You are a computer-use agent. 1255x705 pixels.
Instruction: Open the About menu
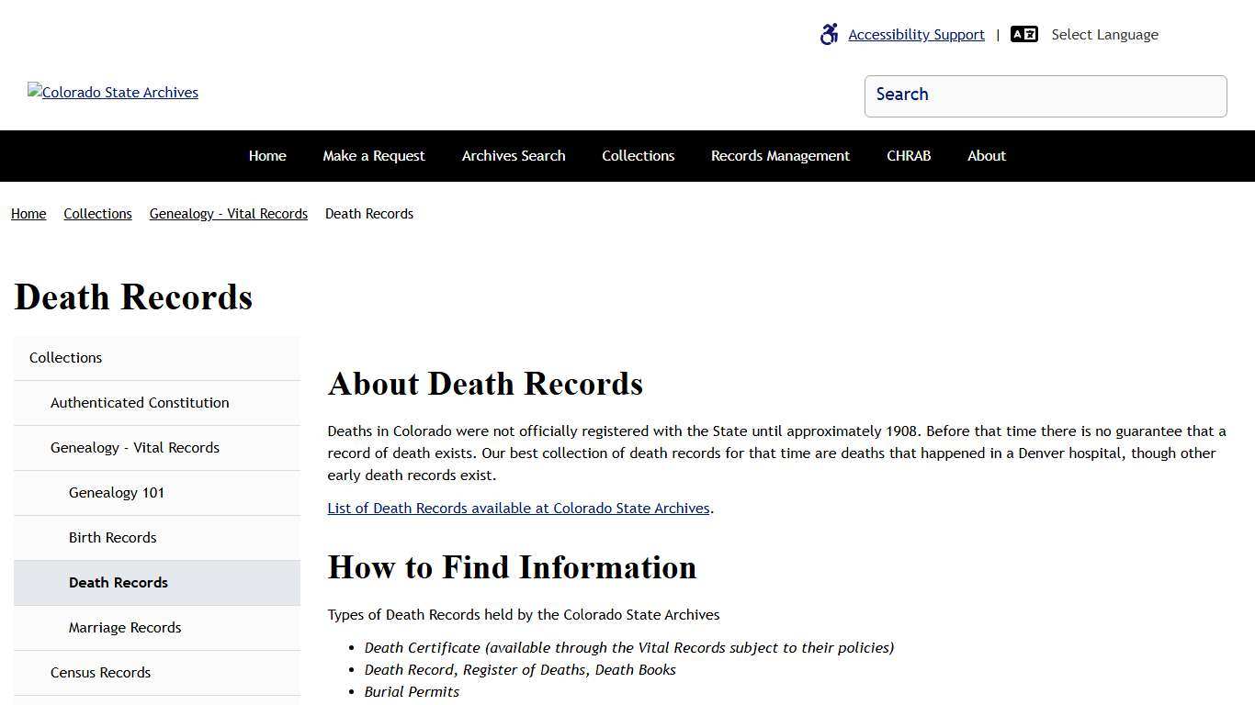986,155
